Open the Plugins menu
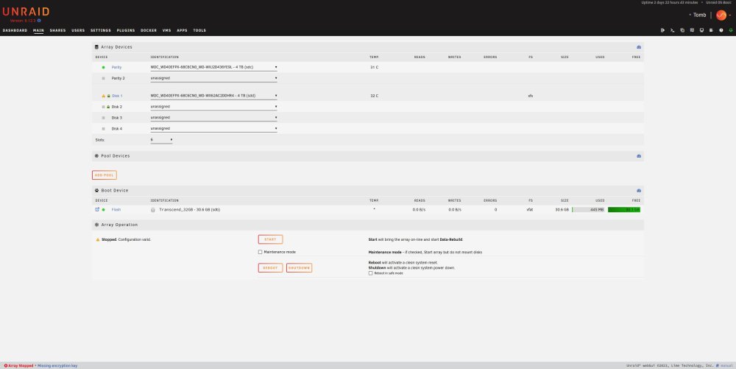 (126, 30)
